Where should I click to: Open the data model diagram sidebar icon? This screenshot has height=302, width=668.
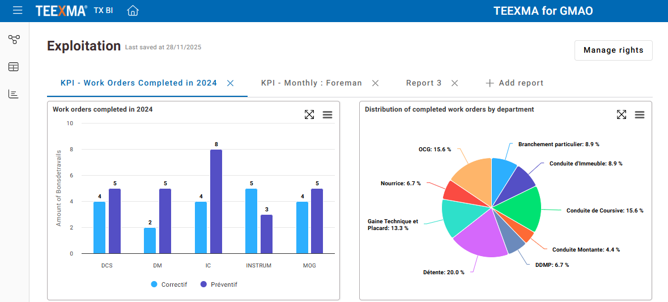(14, 39)
